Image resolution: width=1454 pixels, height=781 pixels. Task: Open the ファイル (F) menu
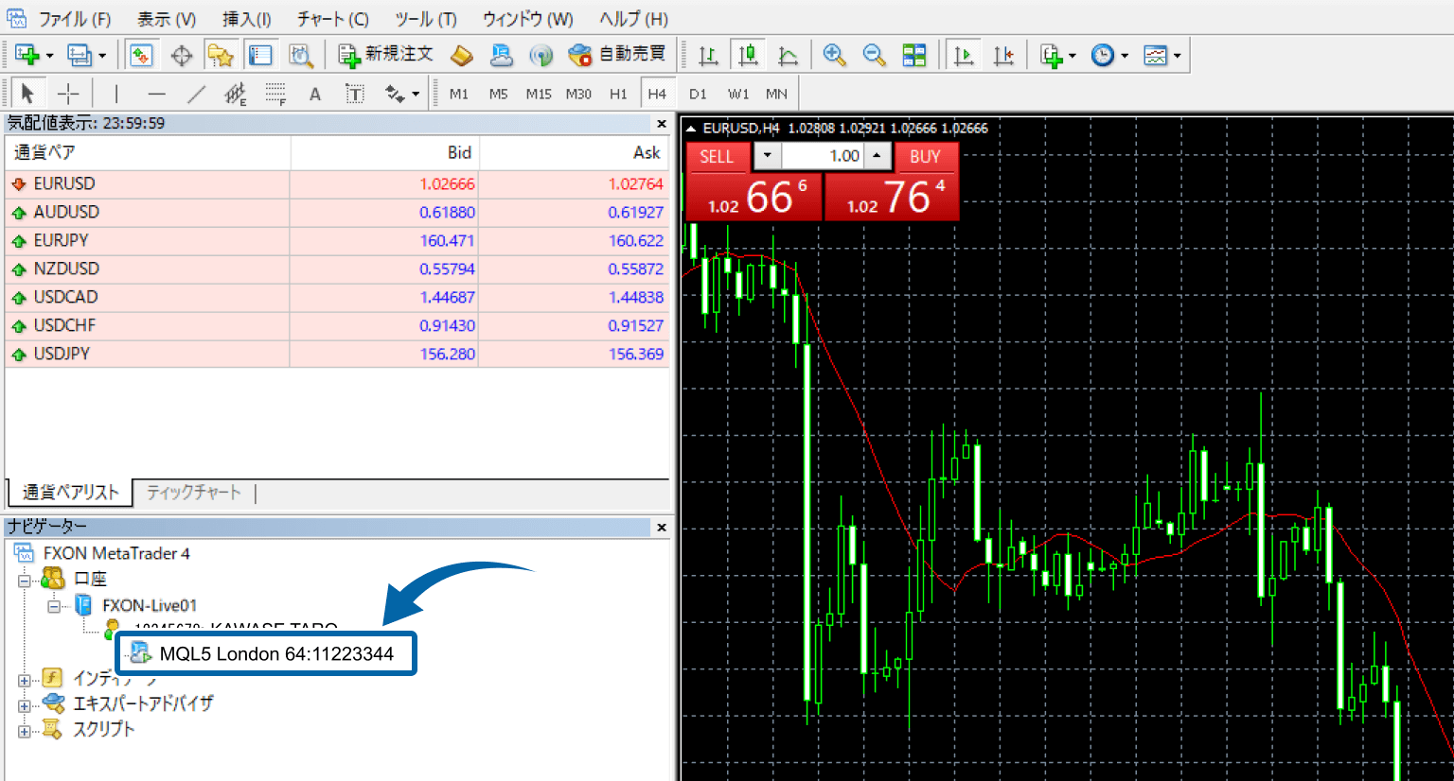coord(75,19)
